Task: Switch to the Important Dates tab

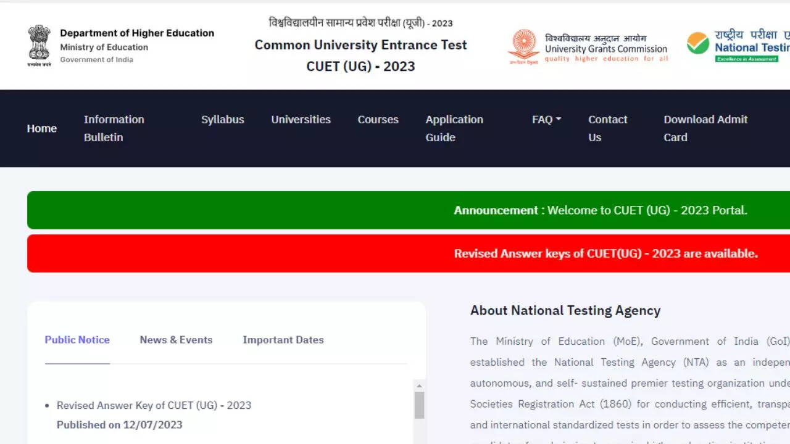Action: point(283,340)
